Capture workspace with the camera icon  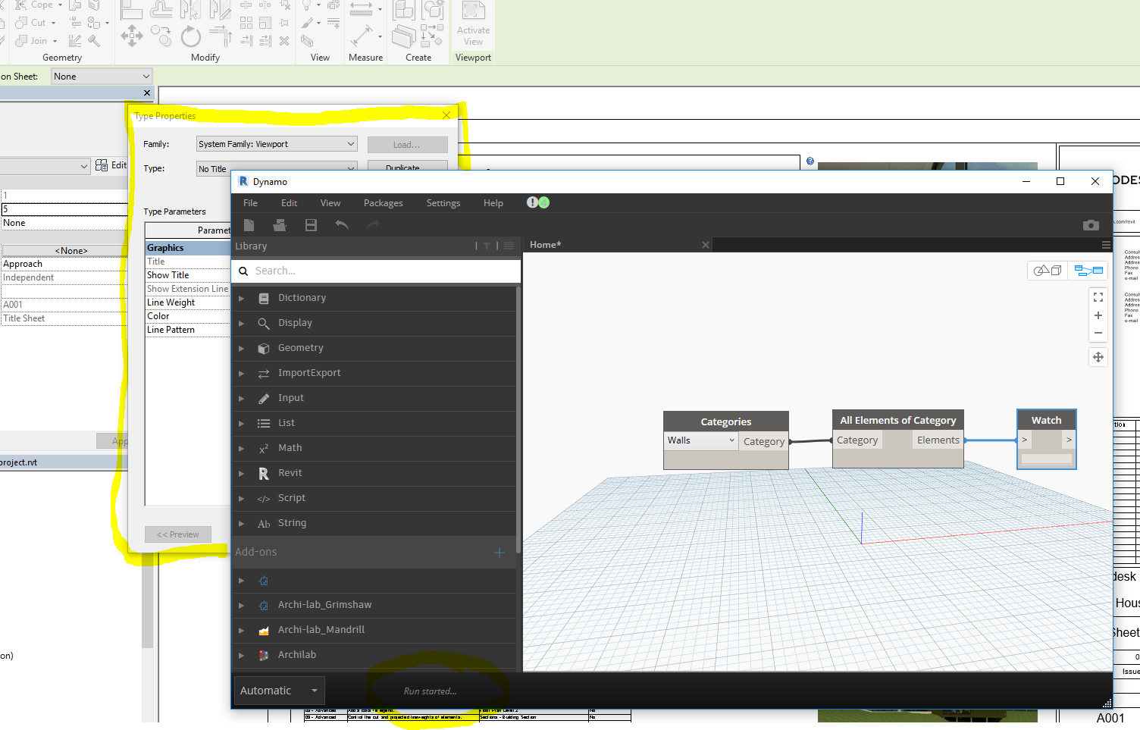[1091, 224]
